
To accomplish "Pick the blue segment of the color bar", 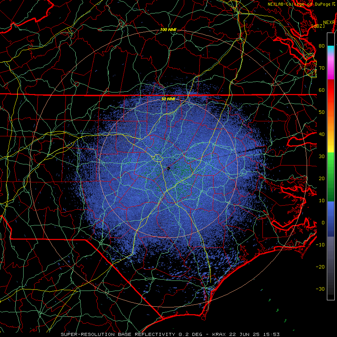I will 331,219.
